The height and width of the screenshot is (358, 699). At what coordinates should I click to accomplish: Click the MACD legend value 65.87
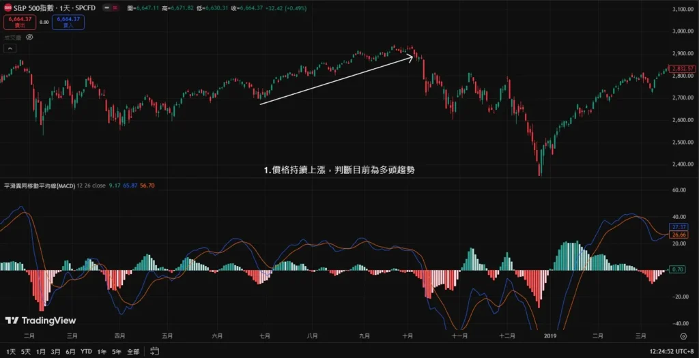pos(130,185)
